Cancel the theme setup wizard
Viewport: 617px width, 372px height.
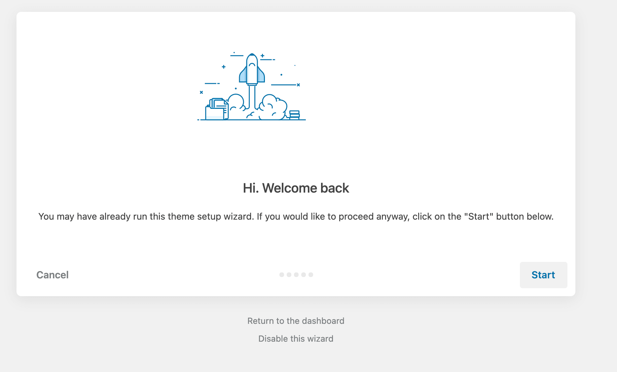tap(53, 275)
